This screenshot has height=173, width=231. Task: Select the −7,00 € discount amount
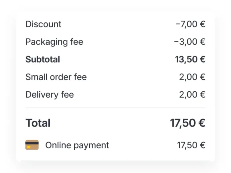[x=190, y=24]
